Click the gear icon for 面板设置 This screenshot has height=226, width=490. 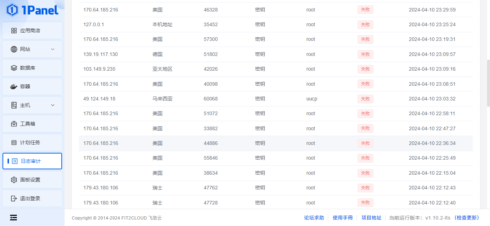(14, 180)
